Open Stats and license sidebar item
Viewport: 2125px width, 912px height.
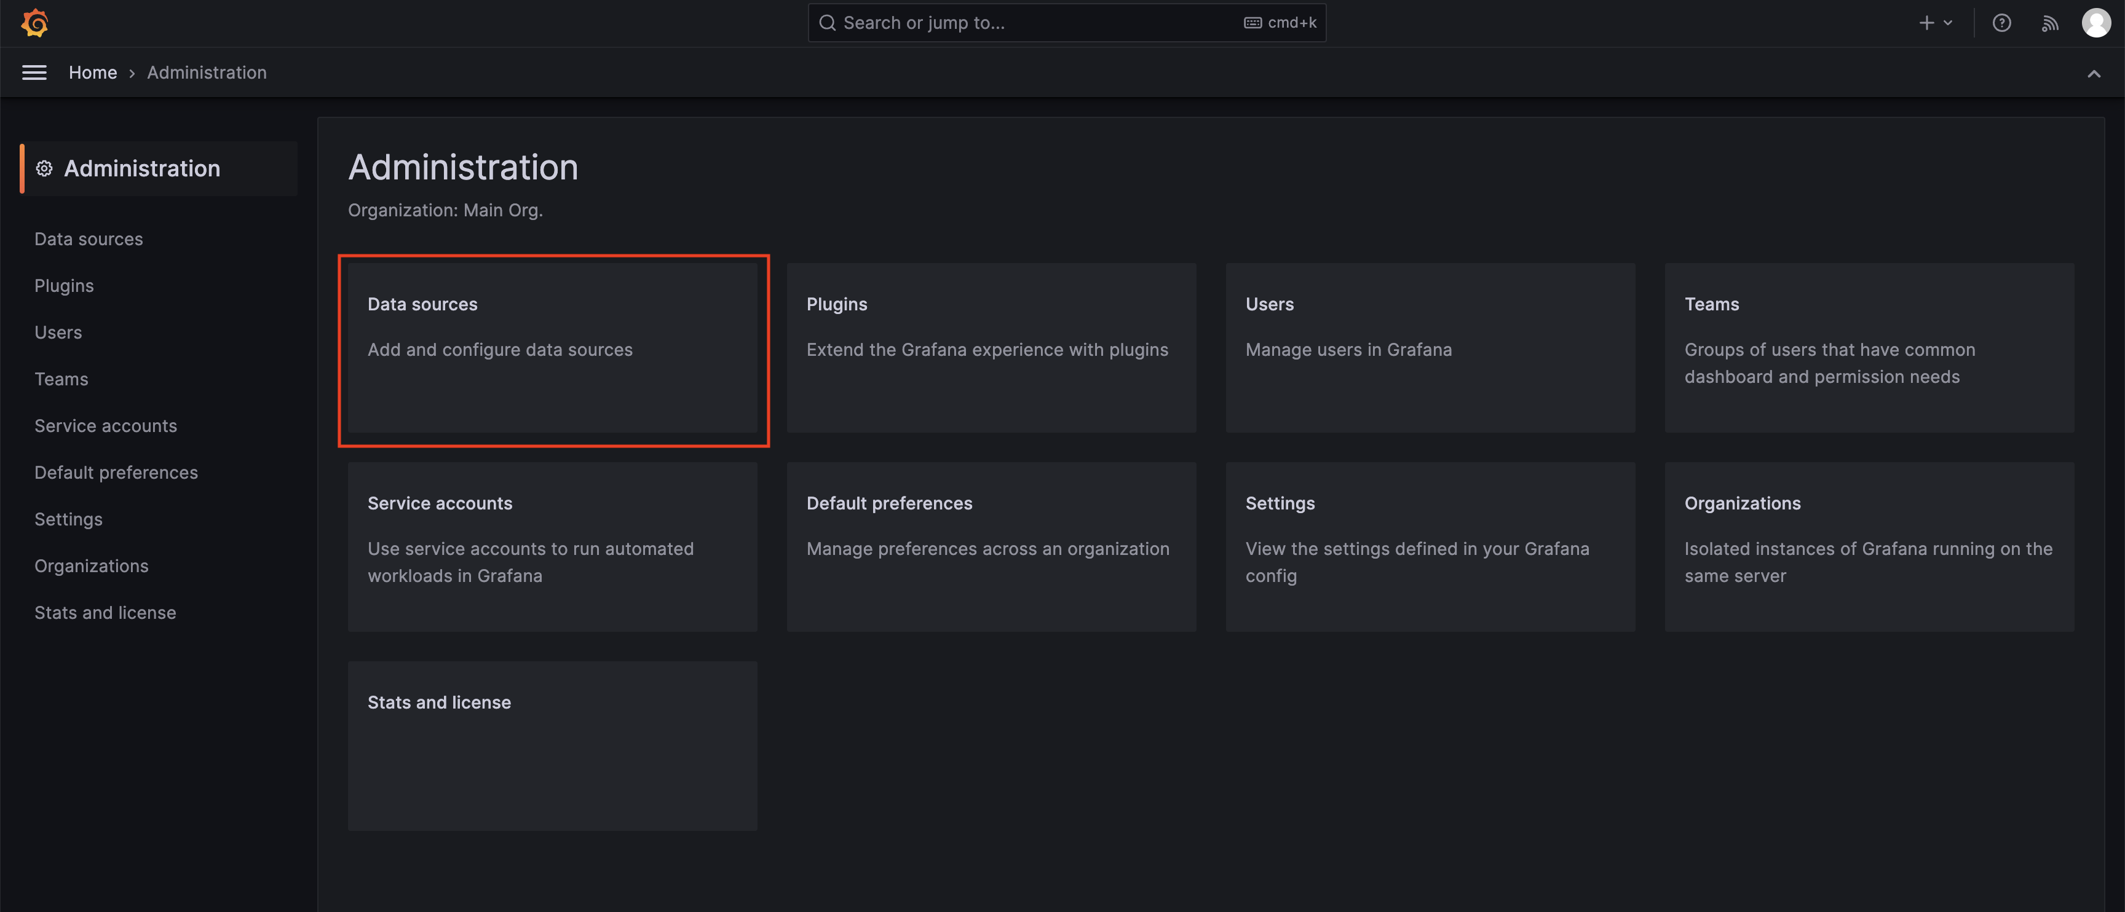(105, 613)
